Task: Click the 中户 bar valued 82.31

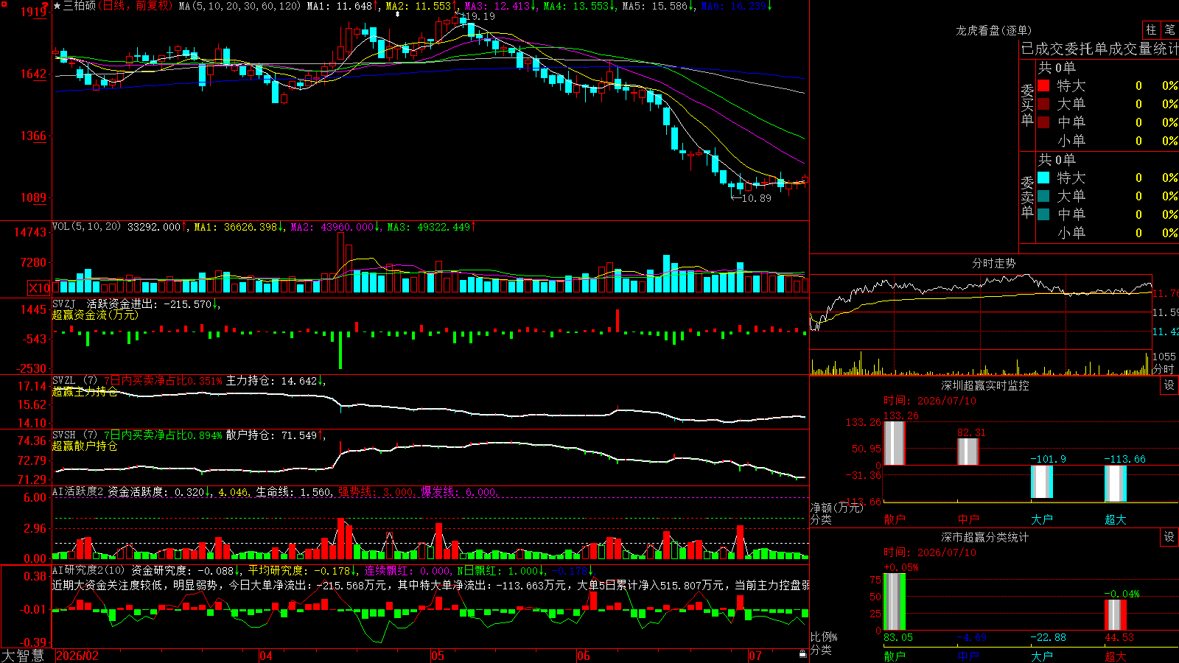Action: point(968,452)
